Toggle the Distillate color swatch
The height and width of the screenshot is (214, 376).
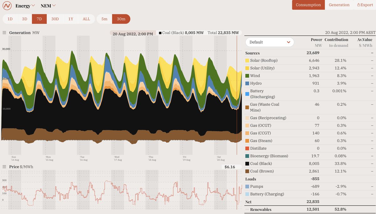[247, 148]
